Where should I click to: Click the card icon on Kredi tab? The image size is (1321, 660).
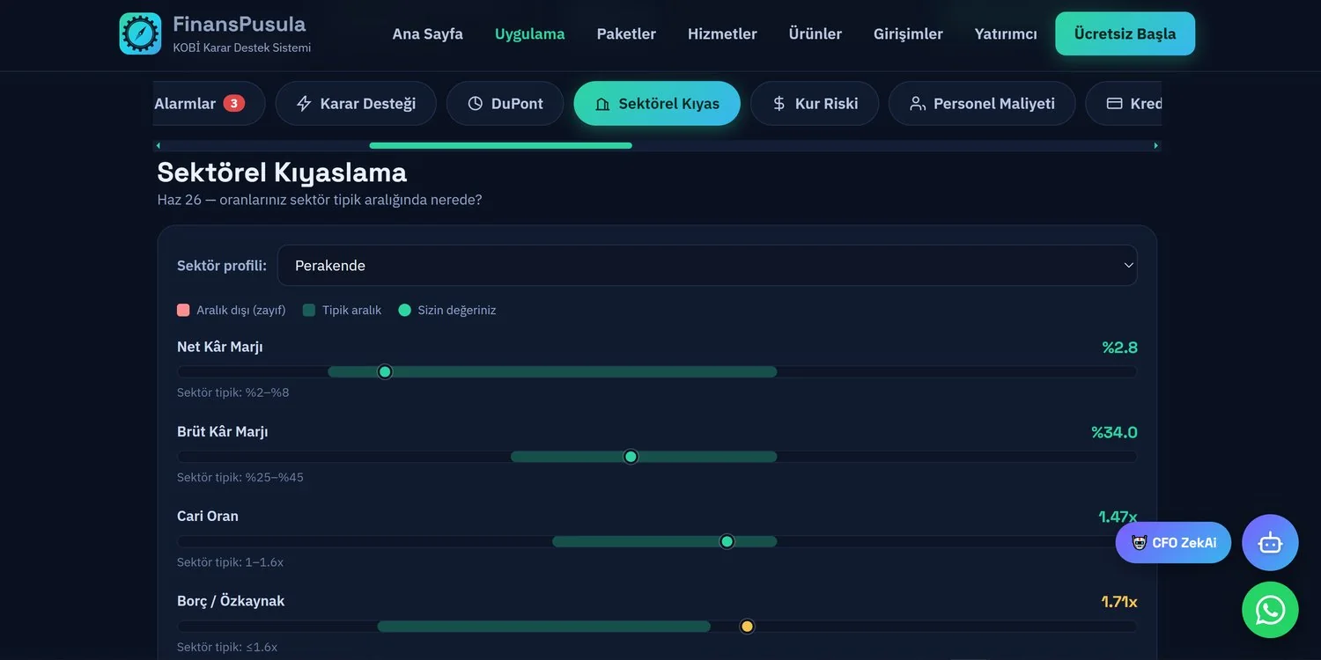tap(1114, 104)
